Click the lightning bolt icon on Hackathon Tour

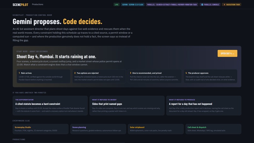224,4
